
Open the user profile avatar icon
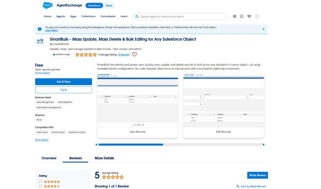[257, 16]
